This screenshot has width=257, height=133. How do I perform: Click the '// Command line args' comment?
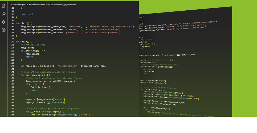point(33,45)
